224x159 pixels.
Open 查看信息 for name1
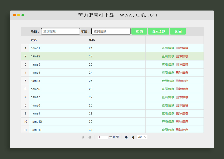tap(168, 48)
